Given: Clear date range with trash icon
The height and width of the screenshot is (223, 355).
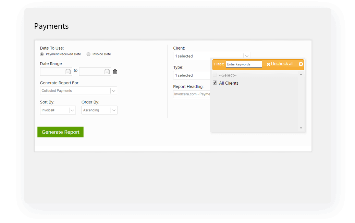Looking at the screenshot, I should [115, 72].
